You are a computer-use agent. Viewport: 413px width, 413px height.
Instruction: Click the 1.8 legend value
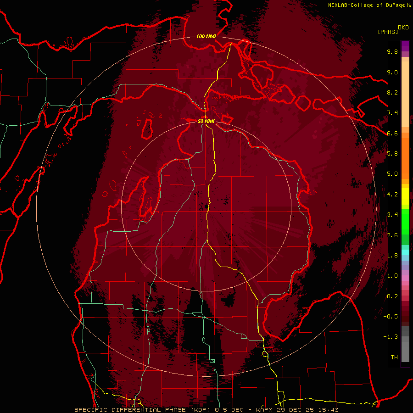pos(392,256)
